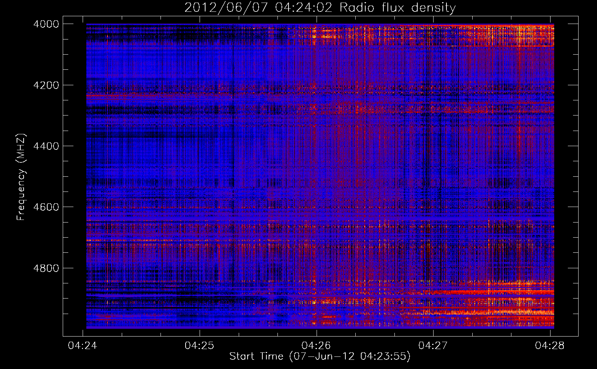Select the 4800 frequency axis label
The height and width of the screenshot is (369, 597).
tap(46, 268)
